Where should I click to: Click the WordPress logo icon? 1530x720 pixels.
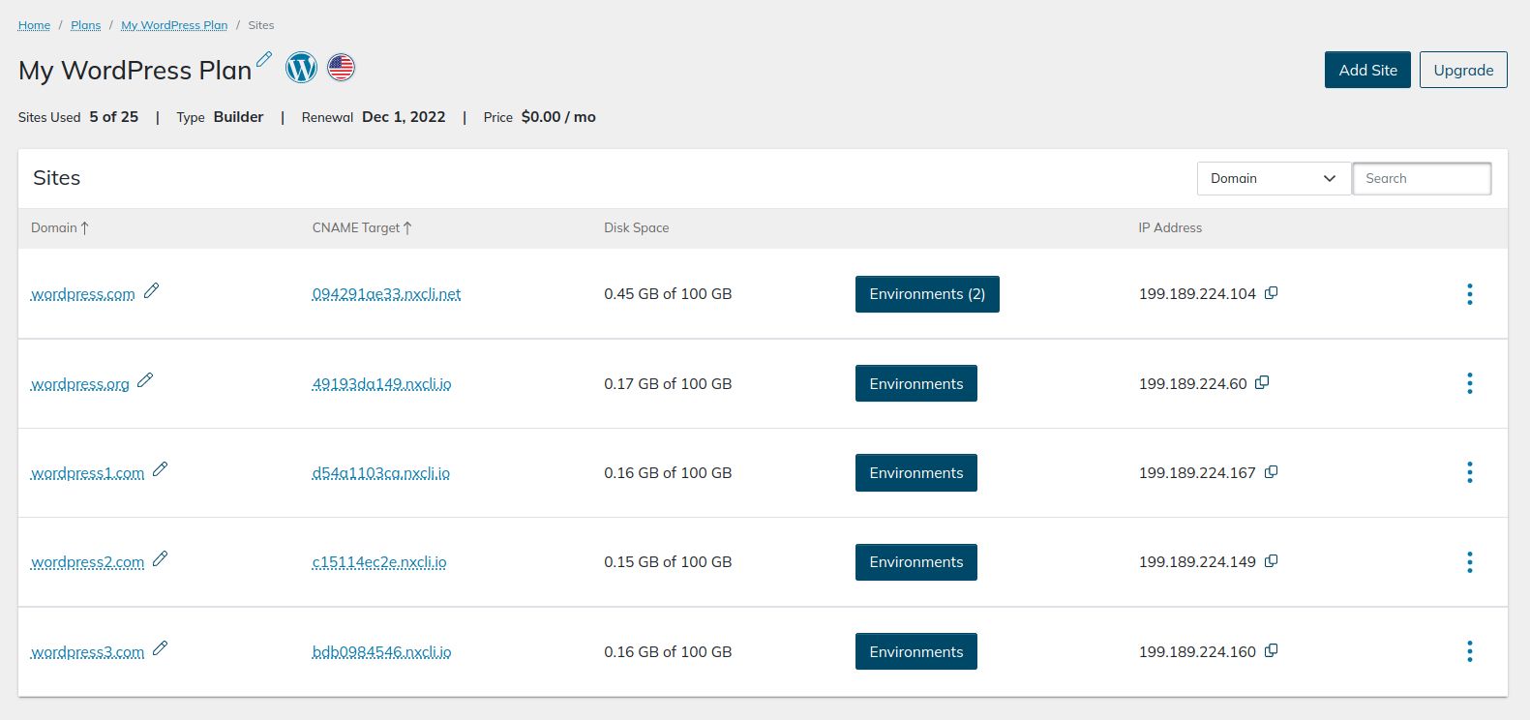(x=302, y=68)
